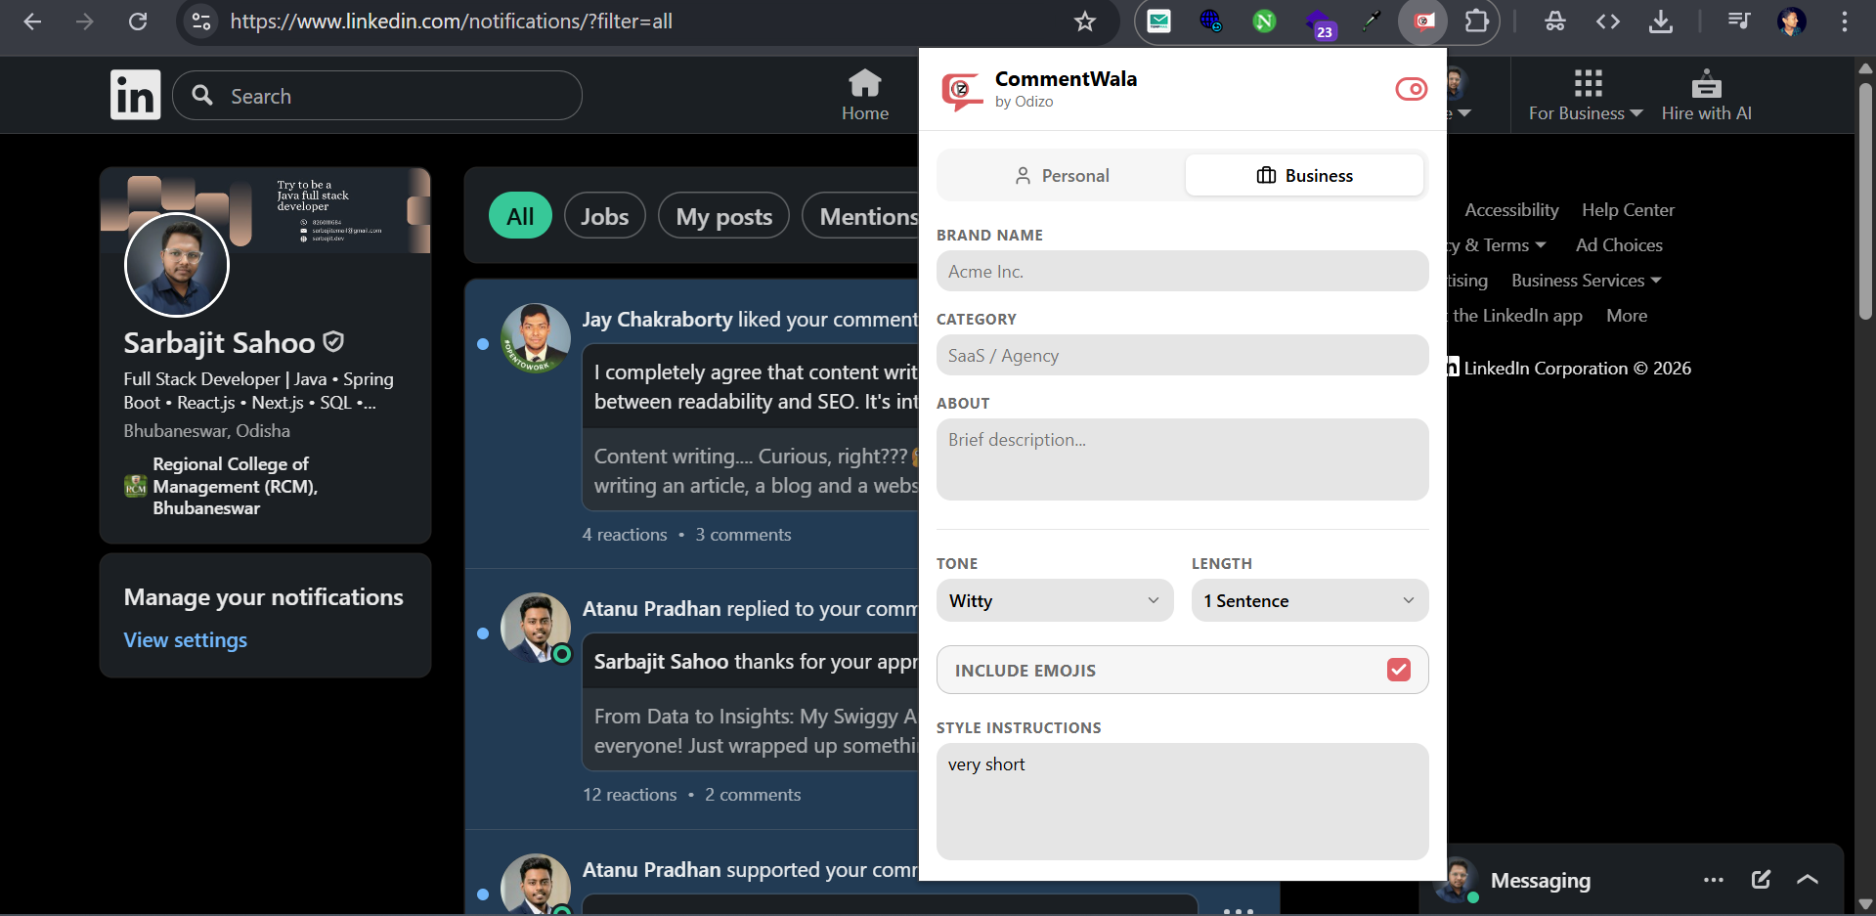Open the Help Center link
Image resolution: width=1876 pixels, height=916 pixels.
click(x=1627, y=209)
